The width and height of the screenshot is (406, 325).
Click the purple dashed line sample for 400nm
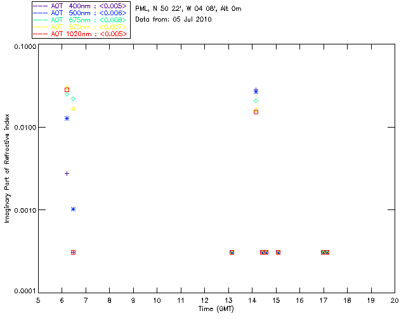41,6
